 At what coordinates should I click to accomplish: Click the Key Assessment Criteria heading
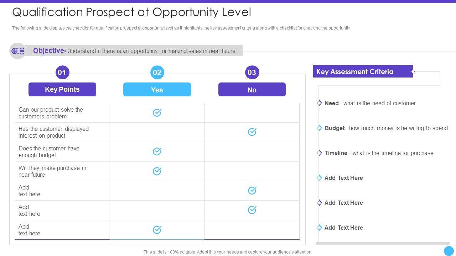pyautogui.click(x=355, y=71)
